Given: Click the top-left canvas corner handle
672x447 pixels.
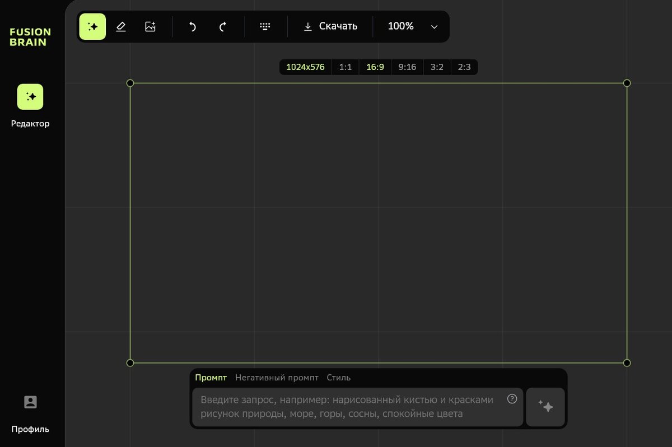Looking at the screenshot, I should [x=130, y=83].
